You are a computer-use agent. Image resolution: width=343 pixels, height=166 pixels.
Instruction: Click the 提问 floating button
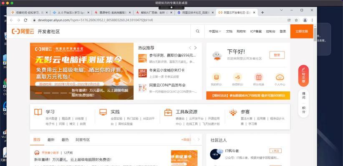pyautogui.click(x=304, y=96)
